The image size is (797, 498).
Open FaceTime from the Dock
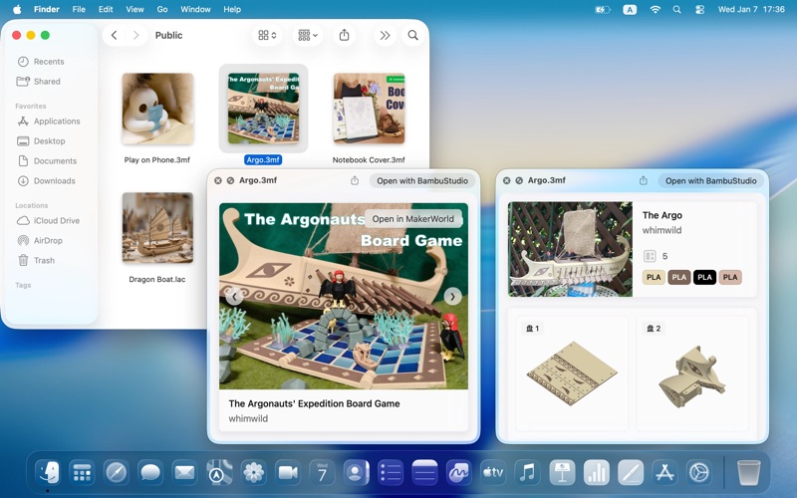287,472
